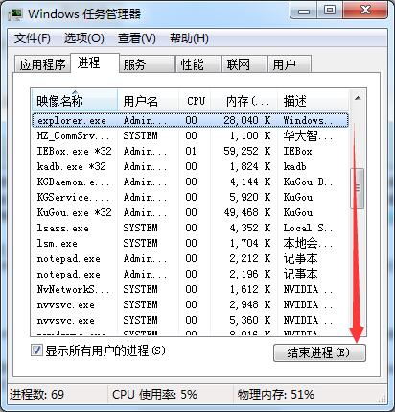Viewport: 395px width, 412px height.
Task: Select the explorer.exe process row
Action: pyautogui.click(x=190, y=120)
